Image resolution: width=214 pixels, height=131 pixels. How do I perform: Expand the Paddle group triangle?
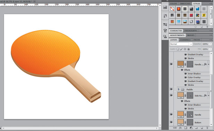coord(179,89)
